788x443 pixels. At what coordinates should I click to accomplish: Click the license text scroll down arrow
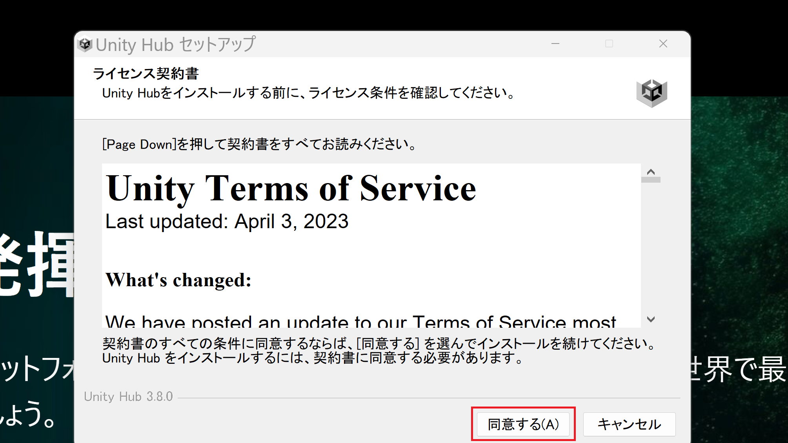click(651, 320)
